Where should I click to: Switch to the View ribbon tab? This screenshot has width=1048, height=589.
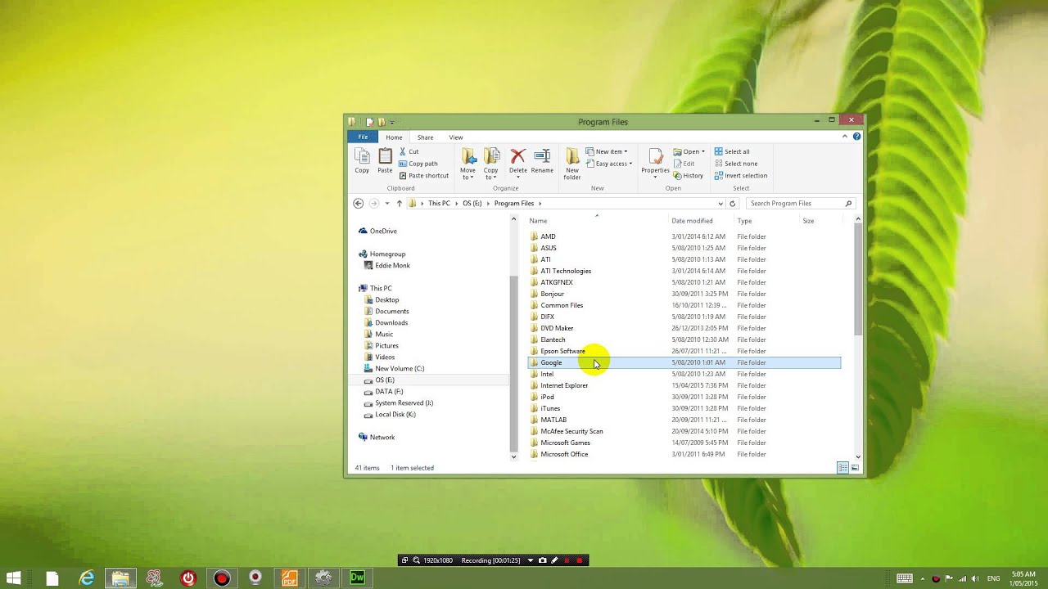pyautogui.click(x=456, y=137)
